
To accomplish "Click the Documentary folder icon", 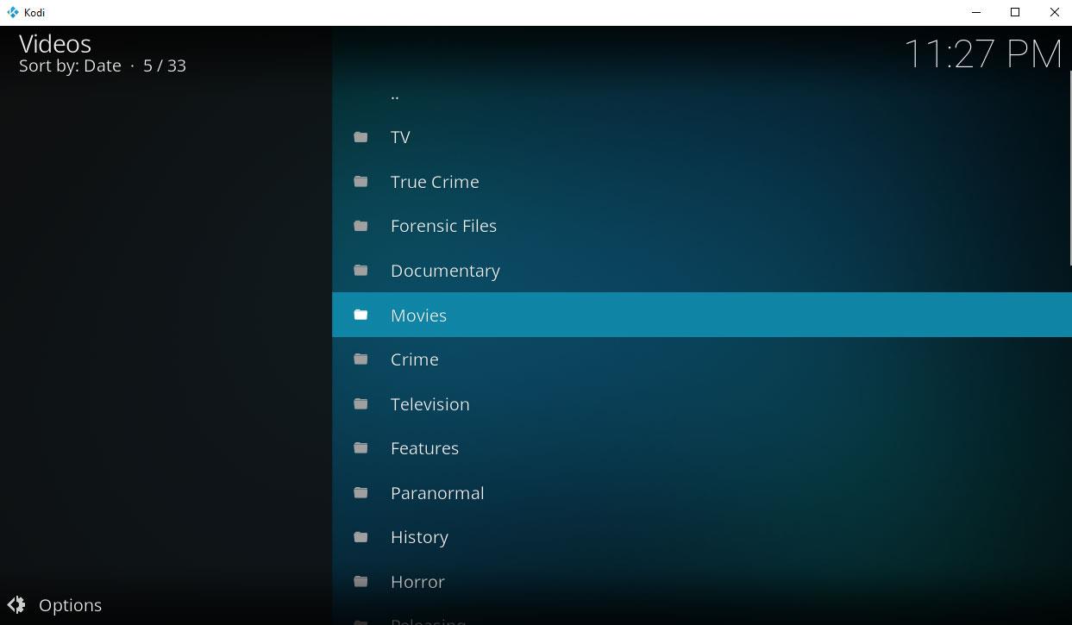I will (x=360, y=271).
